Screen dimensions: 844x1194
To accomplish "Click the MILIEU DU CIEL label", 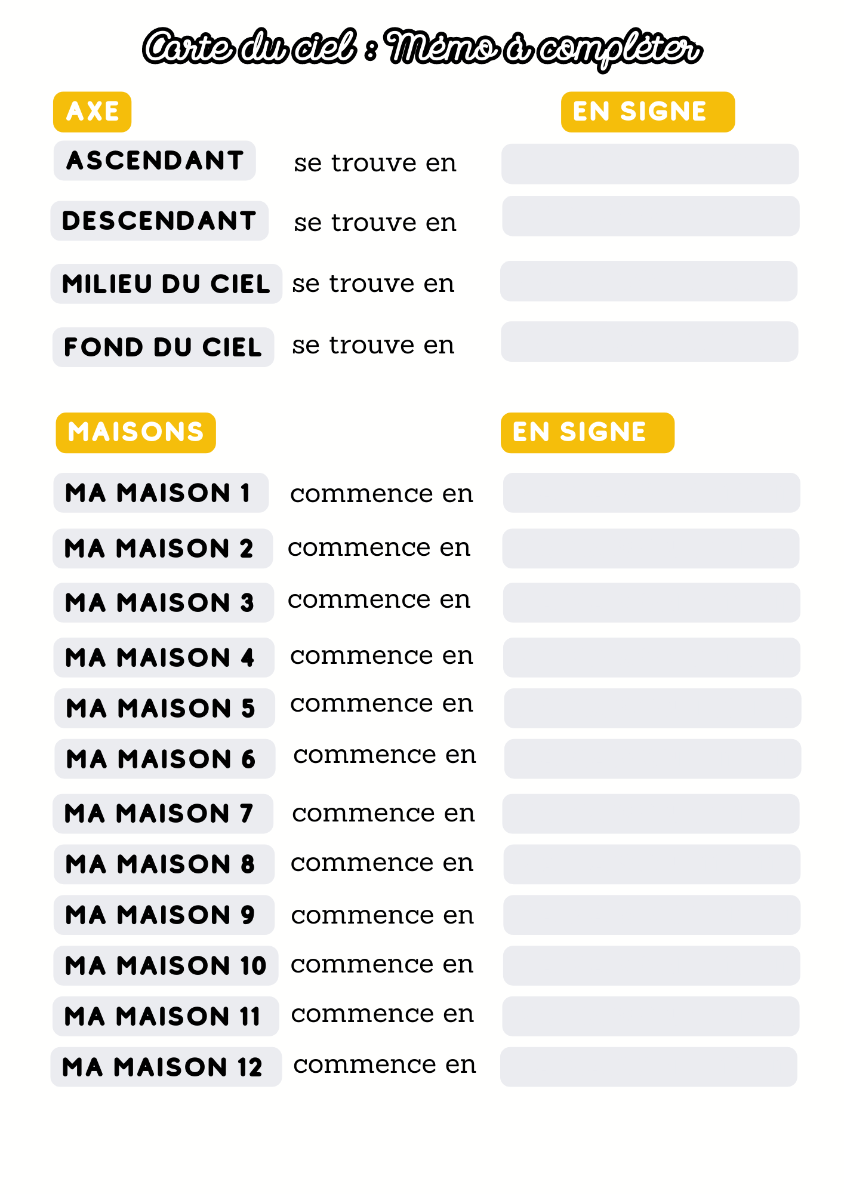I will pos(166,284).
